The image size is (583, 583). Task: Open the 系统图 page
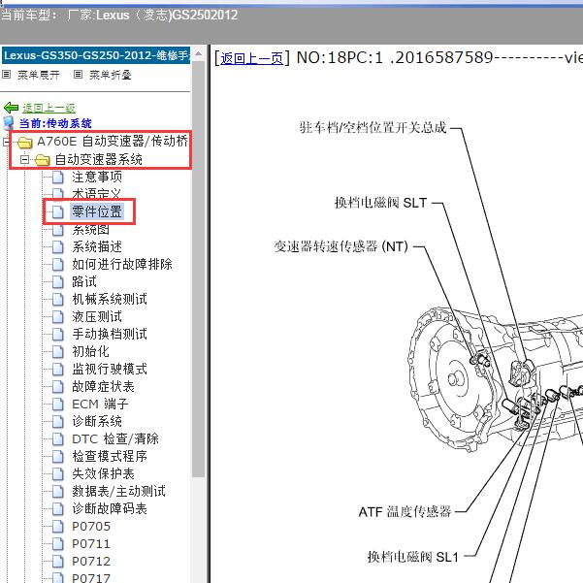pos(91,229)
